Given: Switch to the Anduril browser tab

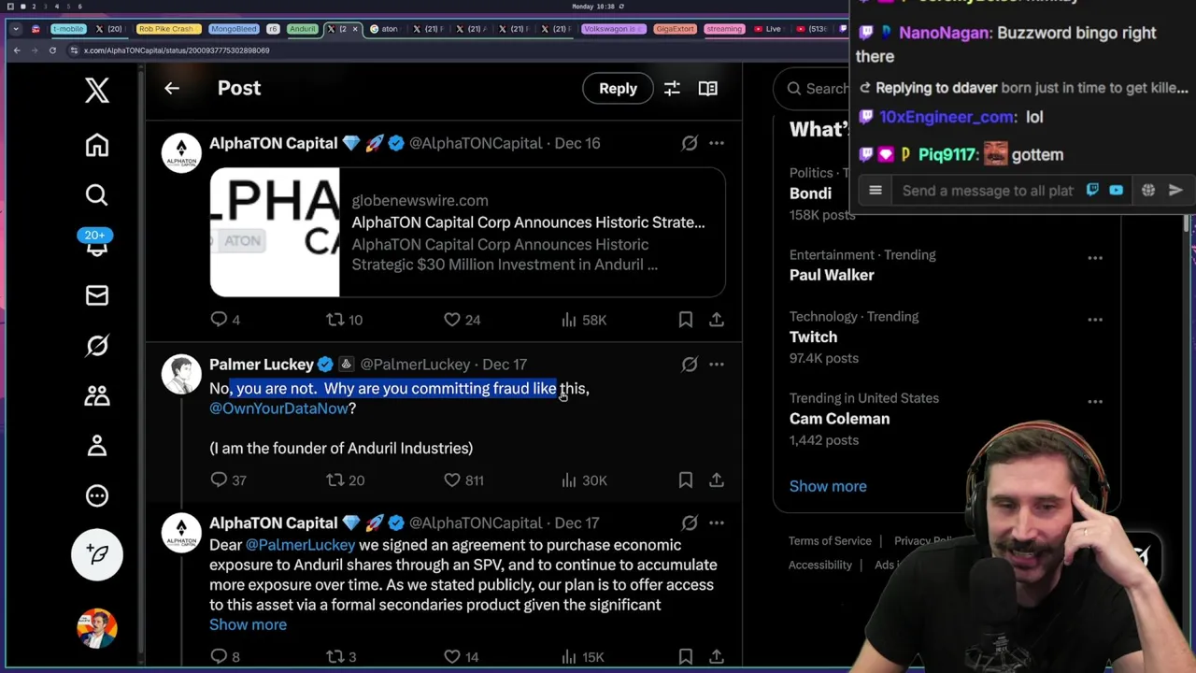Looking at the screenshot, I should 303,29.
